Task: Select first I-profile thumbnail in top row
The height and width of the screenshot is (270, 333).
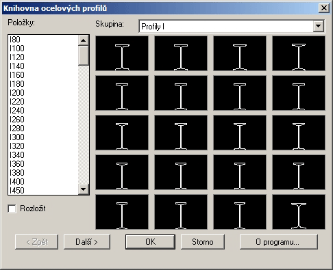Action: (122, 53)
